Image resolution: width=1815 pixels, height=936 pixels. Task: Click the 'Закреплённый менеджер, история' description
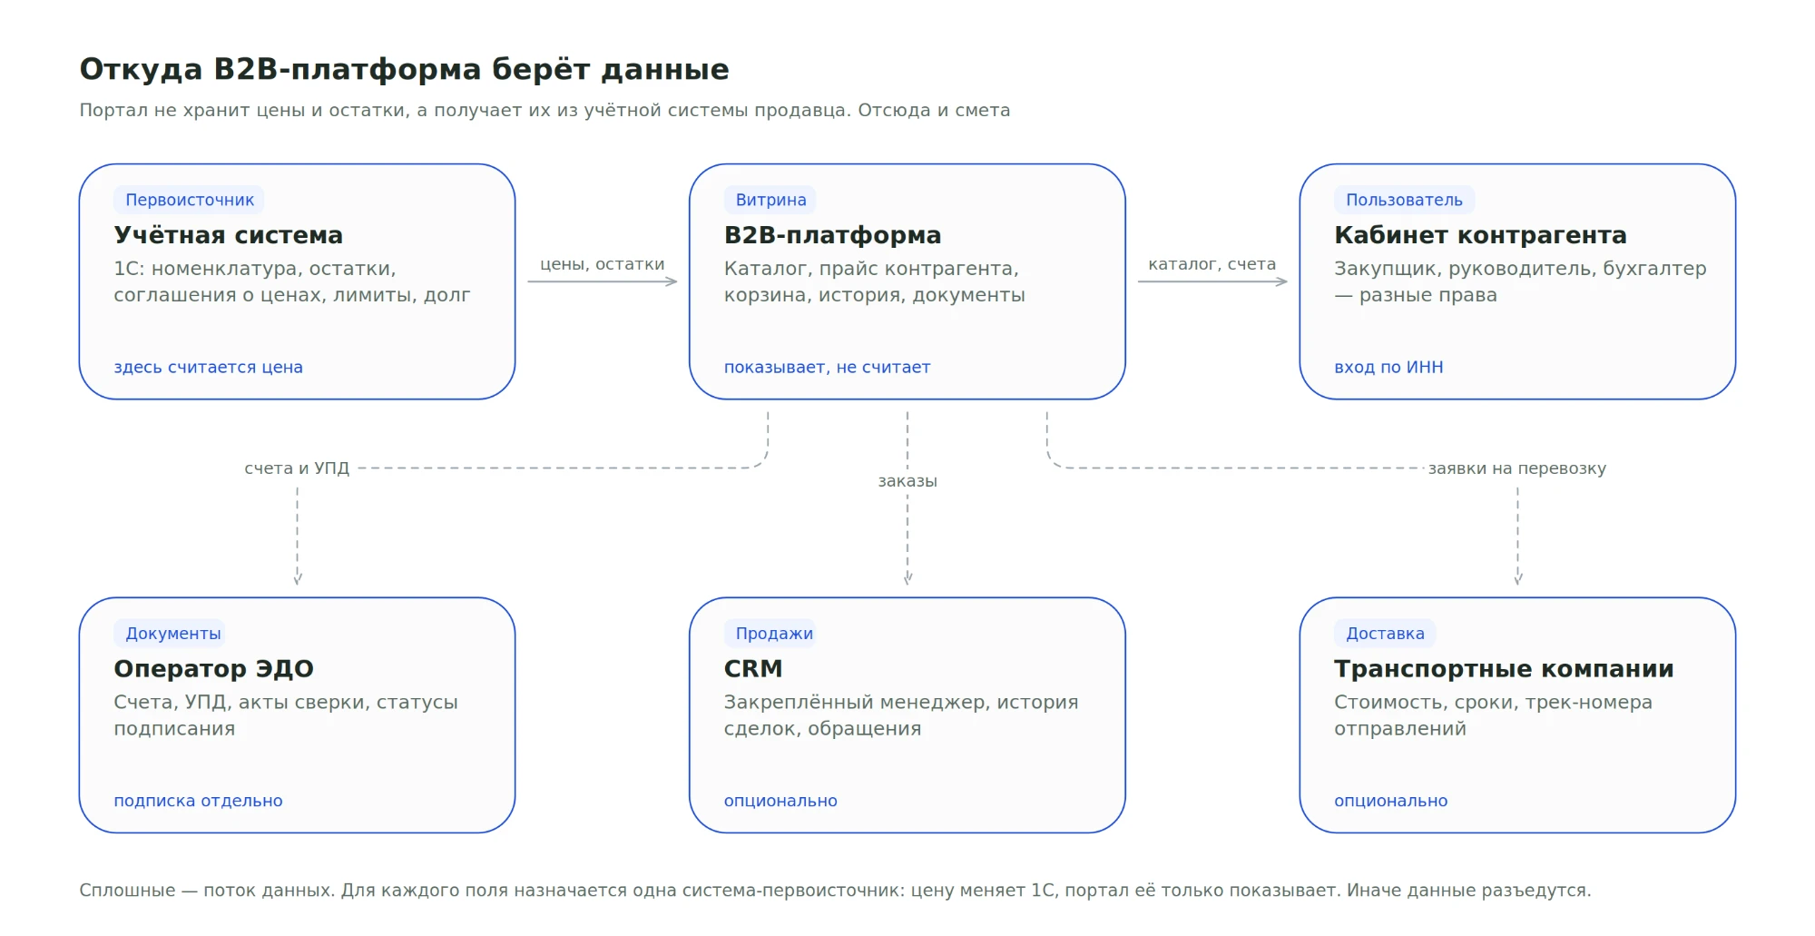coord(901,715)
